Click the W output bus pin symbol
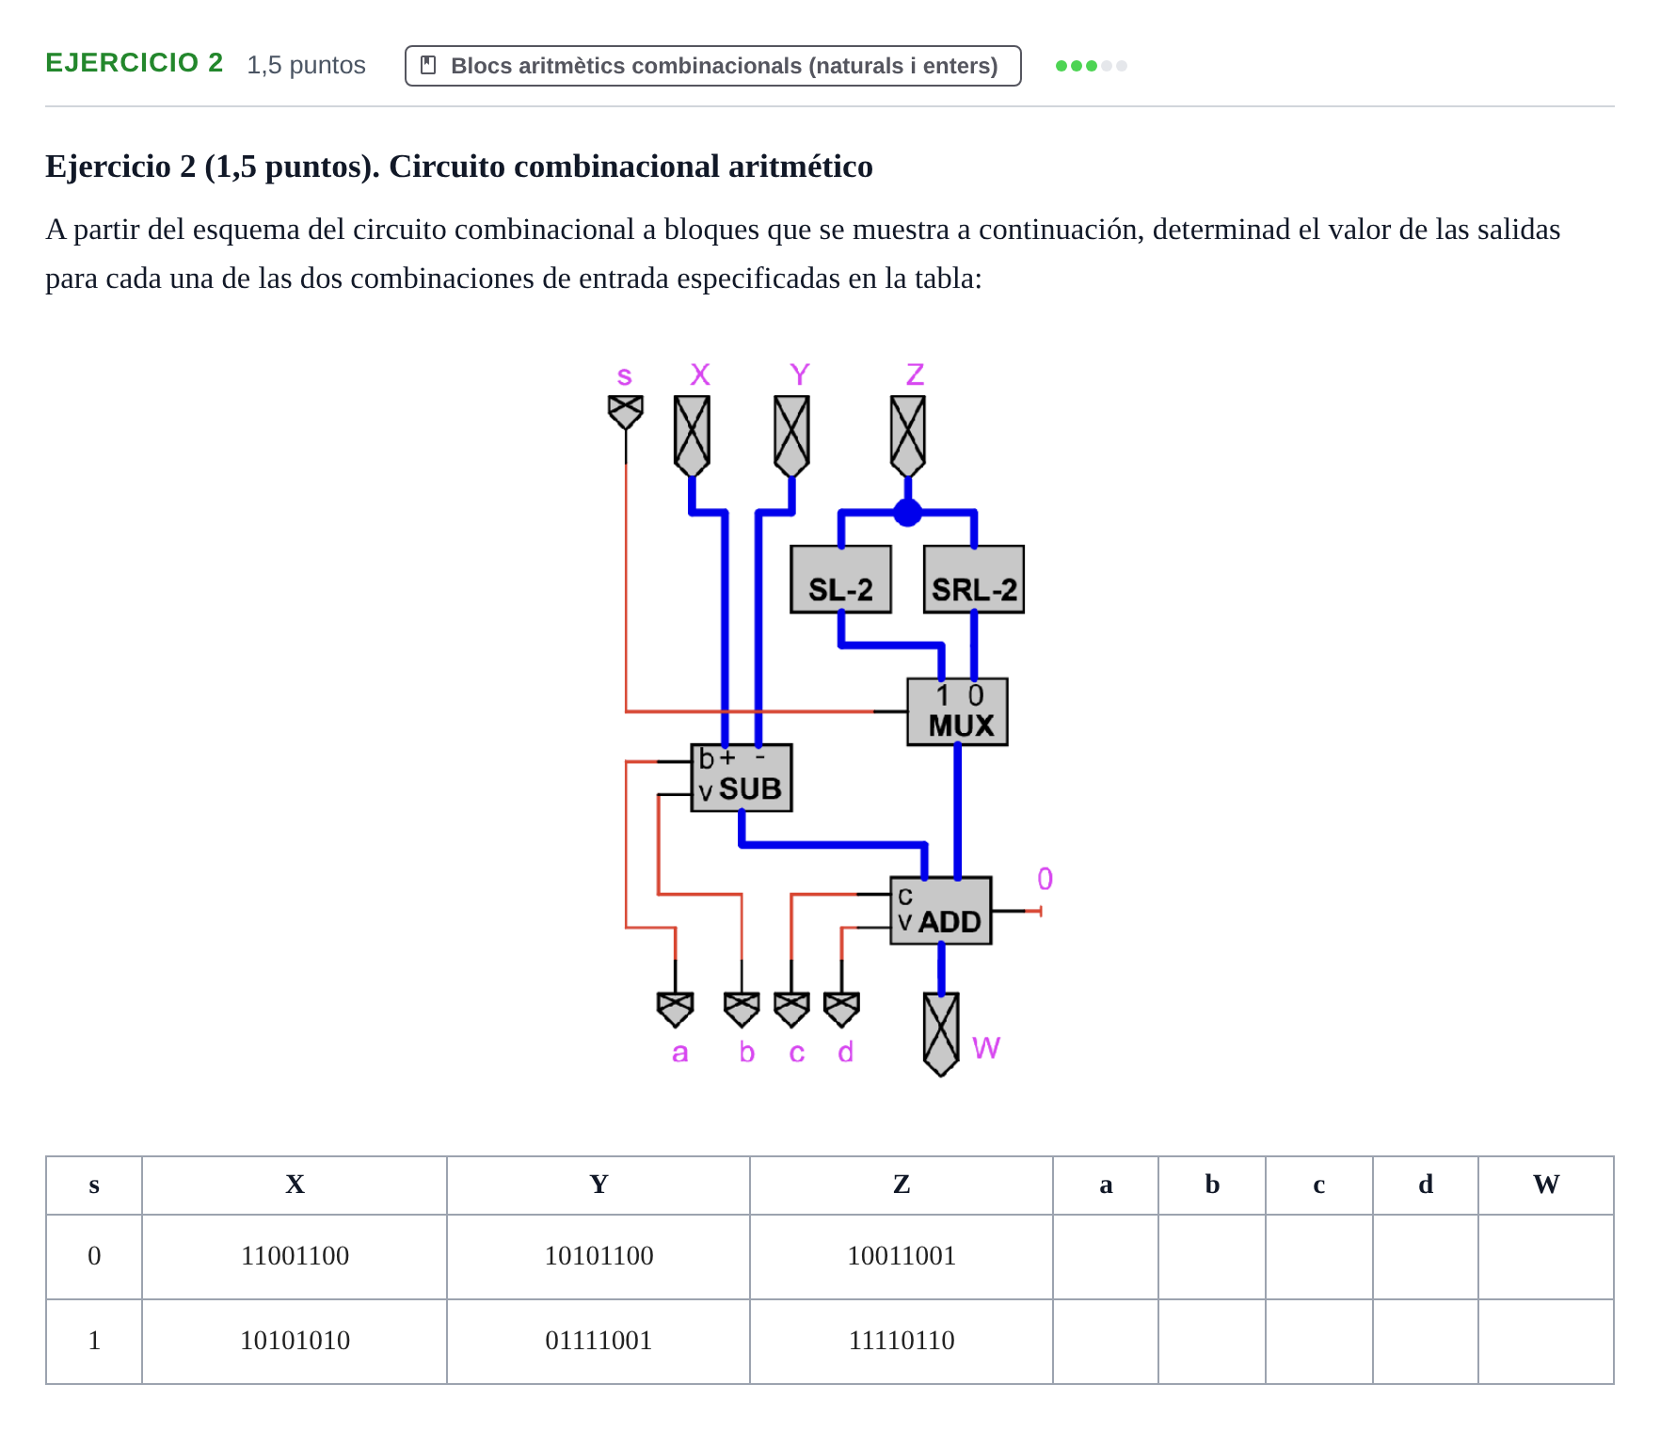This screenshot has width=1660, height=1432. pos(941,1034)
